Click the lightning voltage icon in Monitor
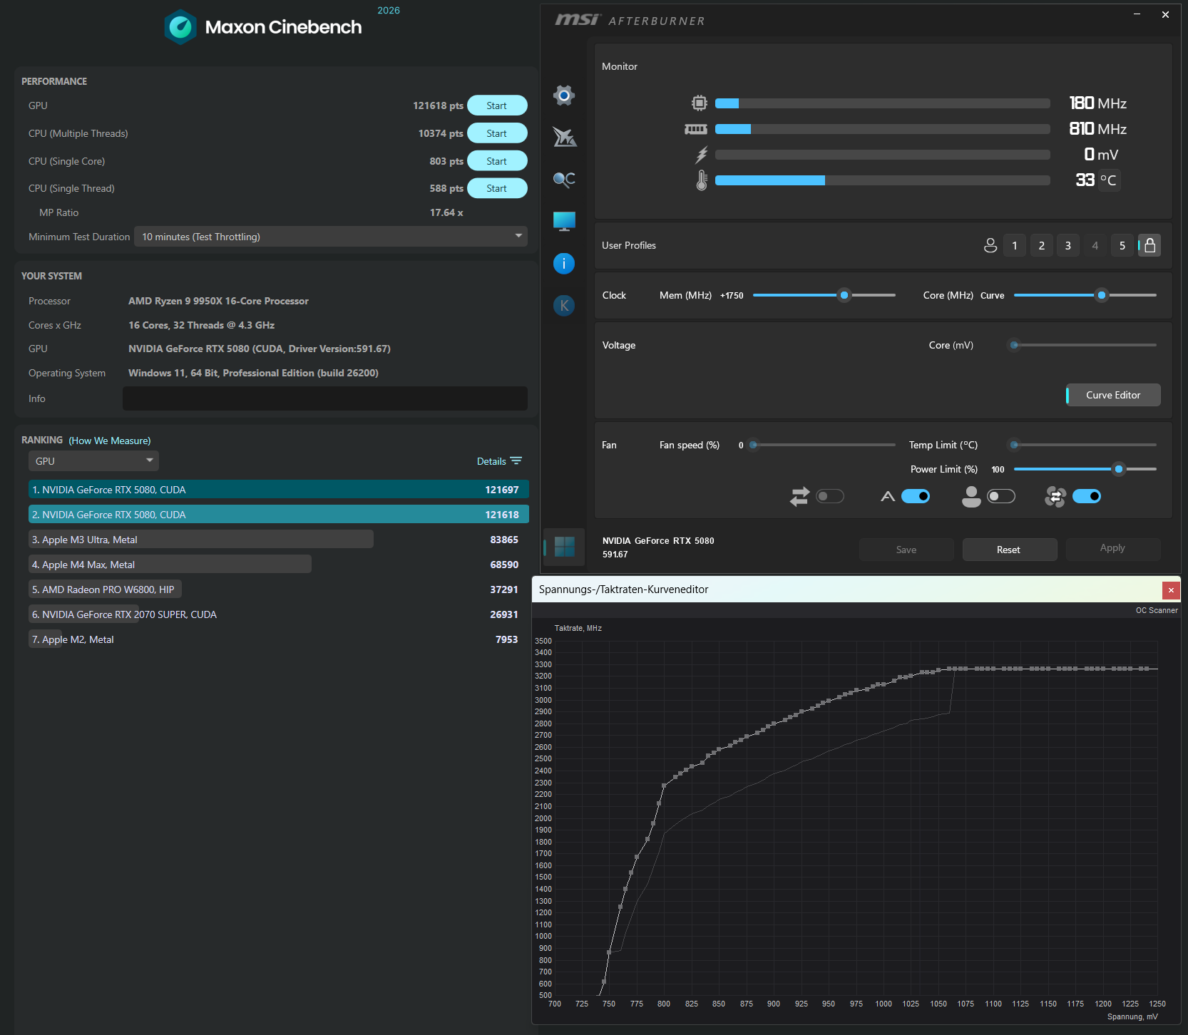This screenshot has height=1035, width=1188. 702,155
